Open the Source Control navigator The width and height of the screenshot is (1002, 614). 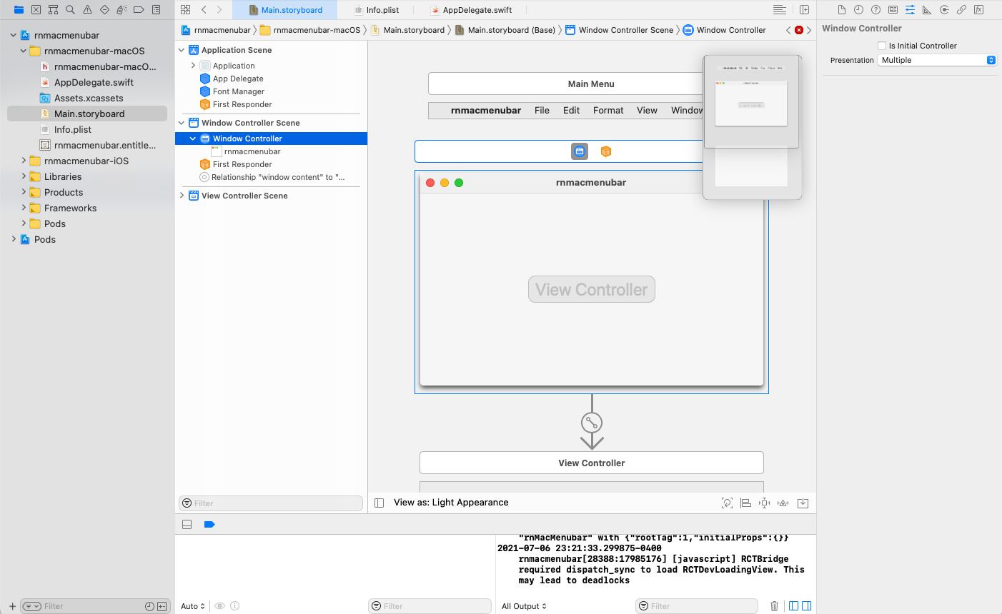[36, 10]
